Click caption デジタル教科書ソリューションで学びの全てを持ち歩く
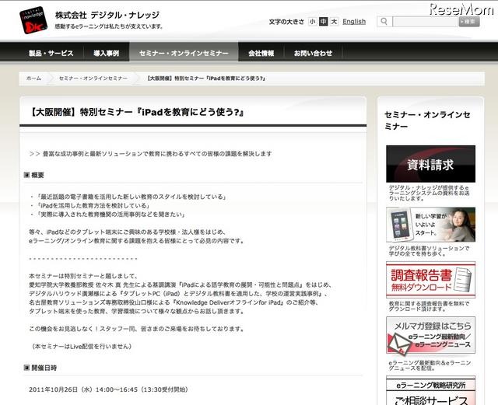Image resolution: width=498 pixels, height=405 pixels. coord(429,251)
